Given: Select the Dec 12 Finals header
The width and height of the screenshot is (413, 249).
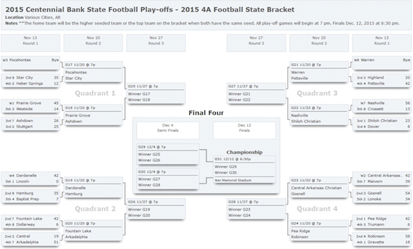Looking at the screenshot, I should (x=244, y=130).
